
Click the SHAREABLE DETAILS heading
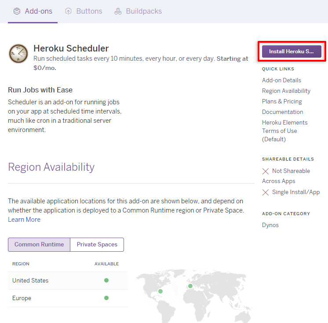pos(288,159)
